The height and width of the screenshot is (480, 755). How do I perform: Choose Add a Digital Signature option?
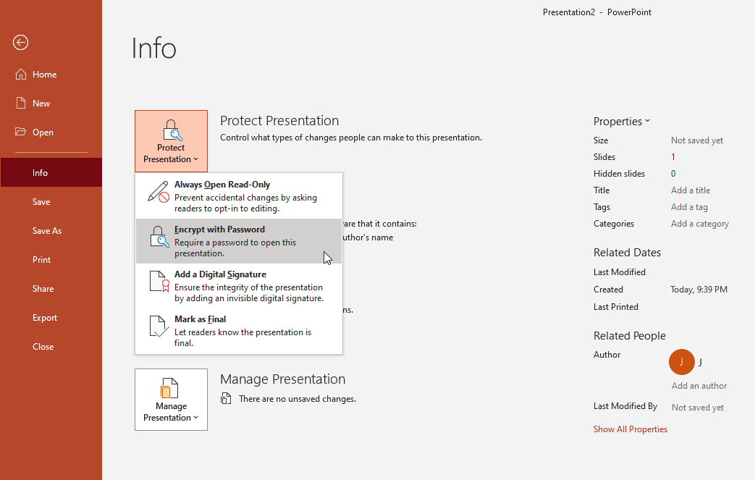click(x=239, y=286)
